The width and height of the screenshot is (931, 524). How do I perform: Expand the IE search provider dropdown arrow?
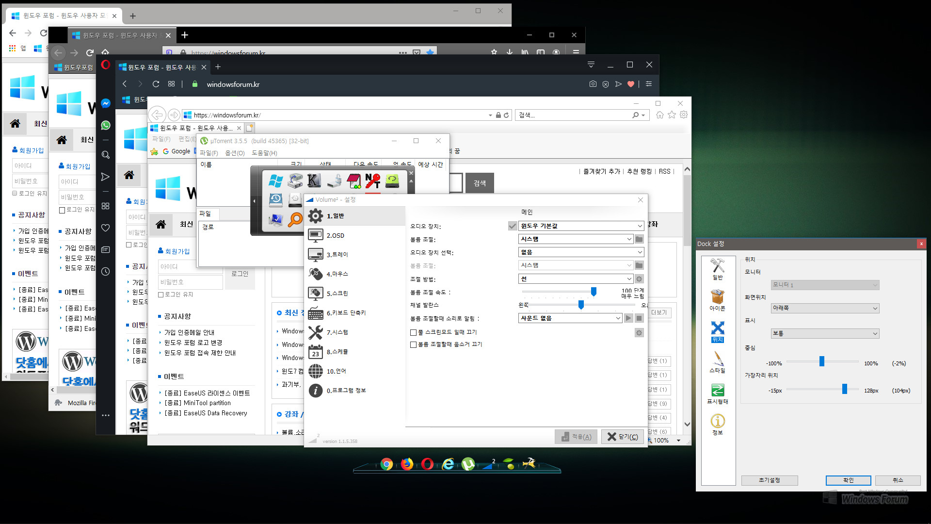tap(643, 115)
